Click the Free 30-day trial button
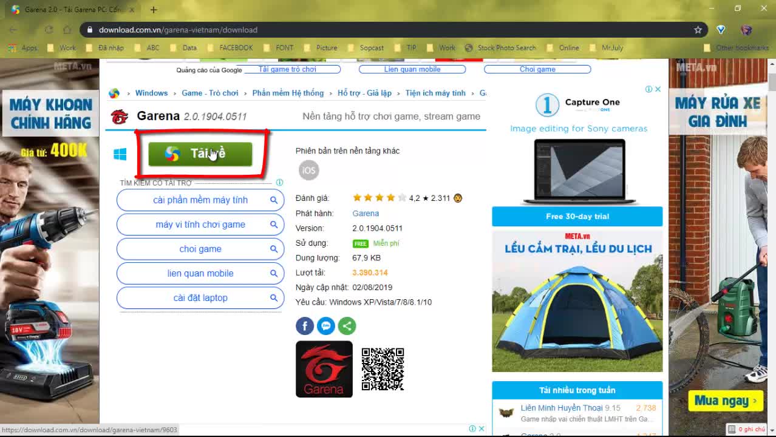Image resolution: width=776 pixels, height=437 pixels. pos(577,216)
